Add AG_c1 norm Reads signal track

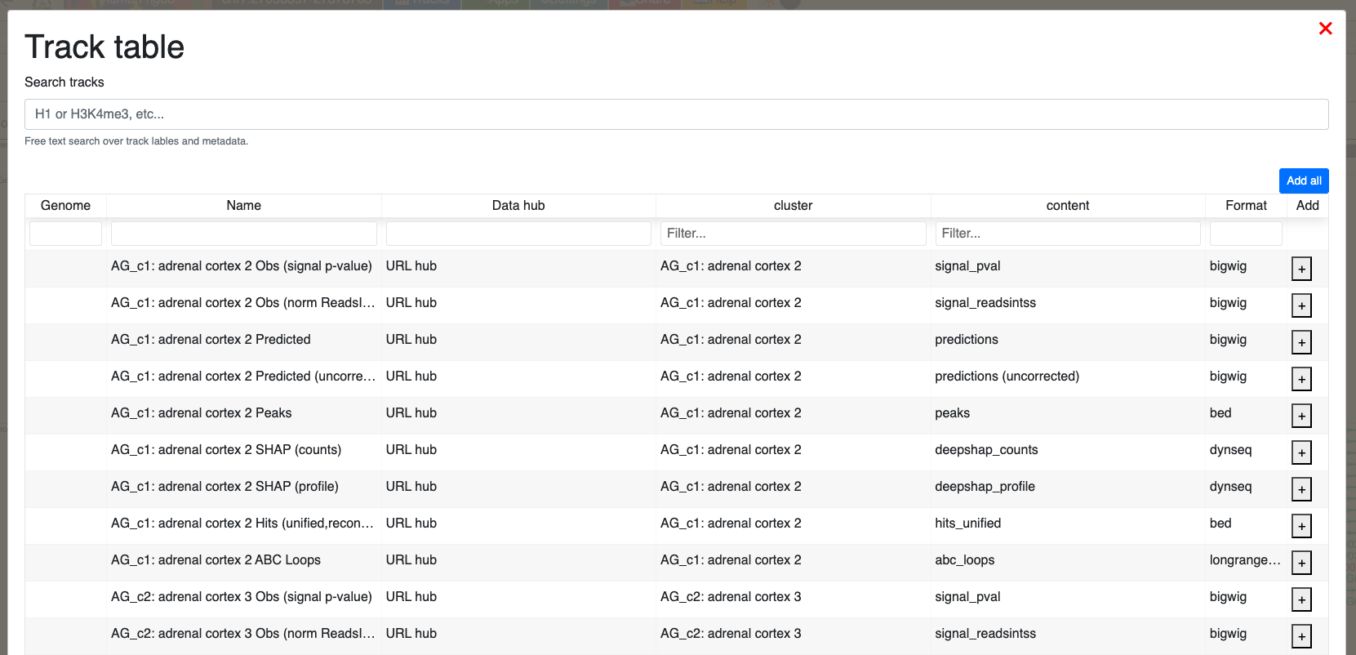pos(1301,305)
